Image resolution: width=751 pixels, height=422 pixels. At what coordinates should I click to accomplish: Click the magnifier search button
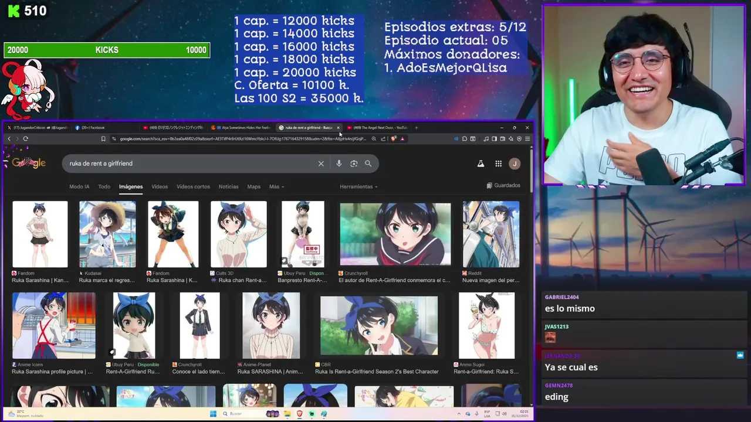368,164
